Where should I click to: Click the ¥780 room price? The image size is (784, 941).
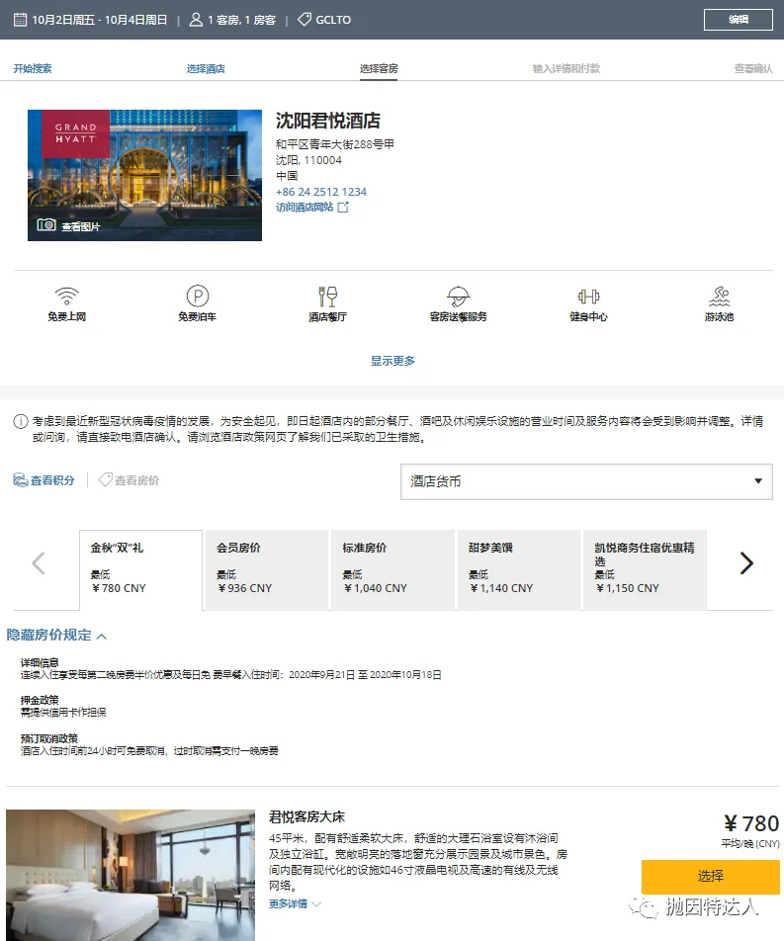click(751, 823)
